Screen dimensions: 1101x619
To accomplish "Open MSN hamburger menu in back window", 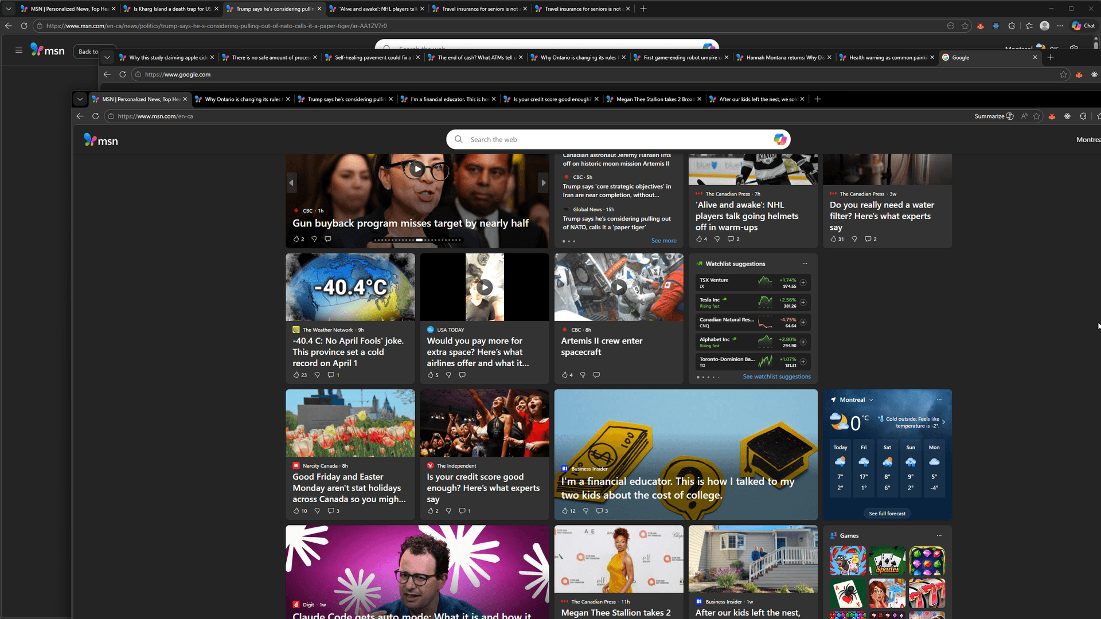I will pyautogui.click(x=19, y=50).
